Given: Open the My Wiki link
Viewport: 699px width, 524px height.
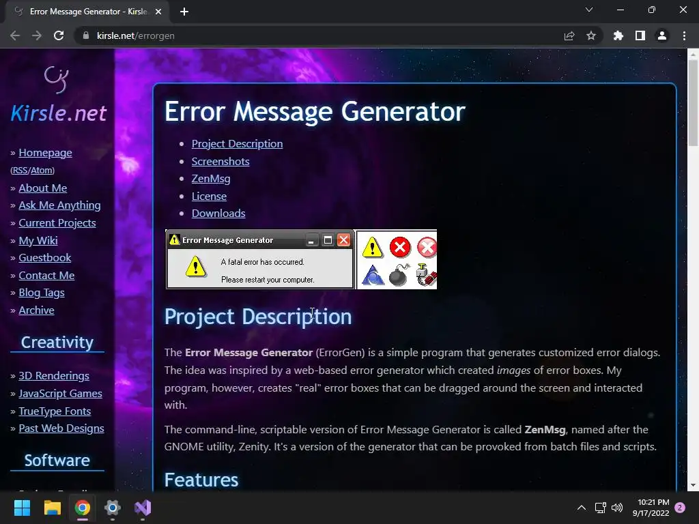Looking at the screenshot, I should [x=38, y=241].
